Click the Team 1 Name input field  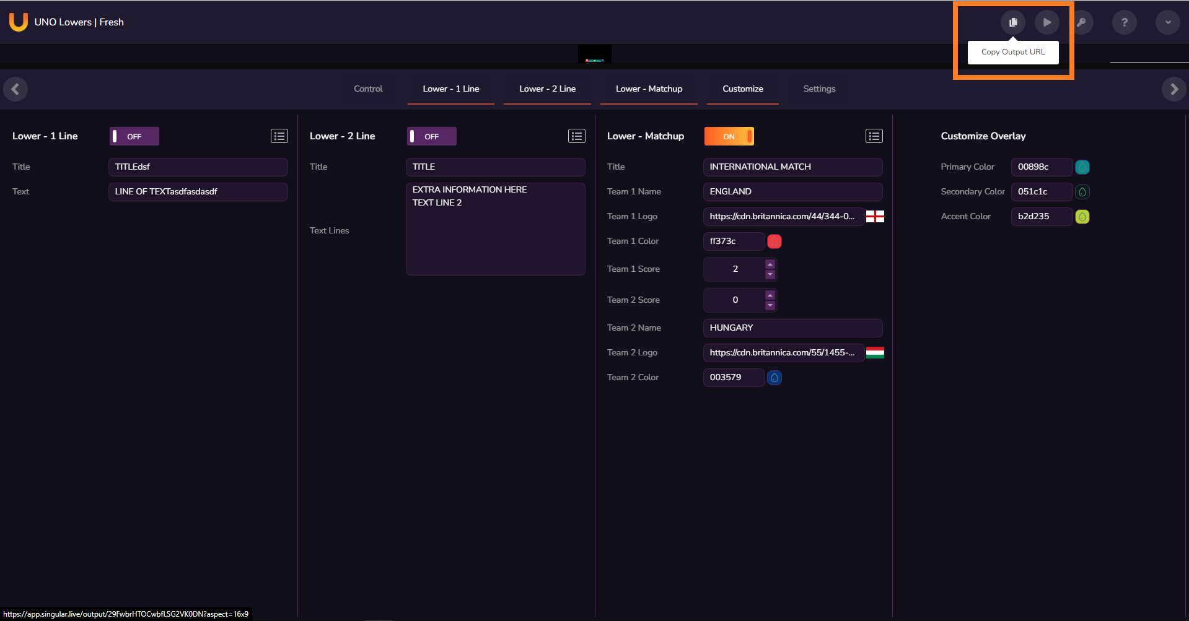pos(792,192)
